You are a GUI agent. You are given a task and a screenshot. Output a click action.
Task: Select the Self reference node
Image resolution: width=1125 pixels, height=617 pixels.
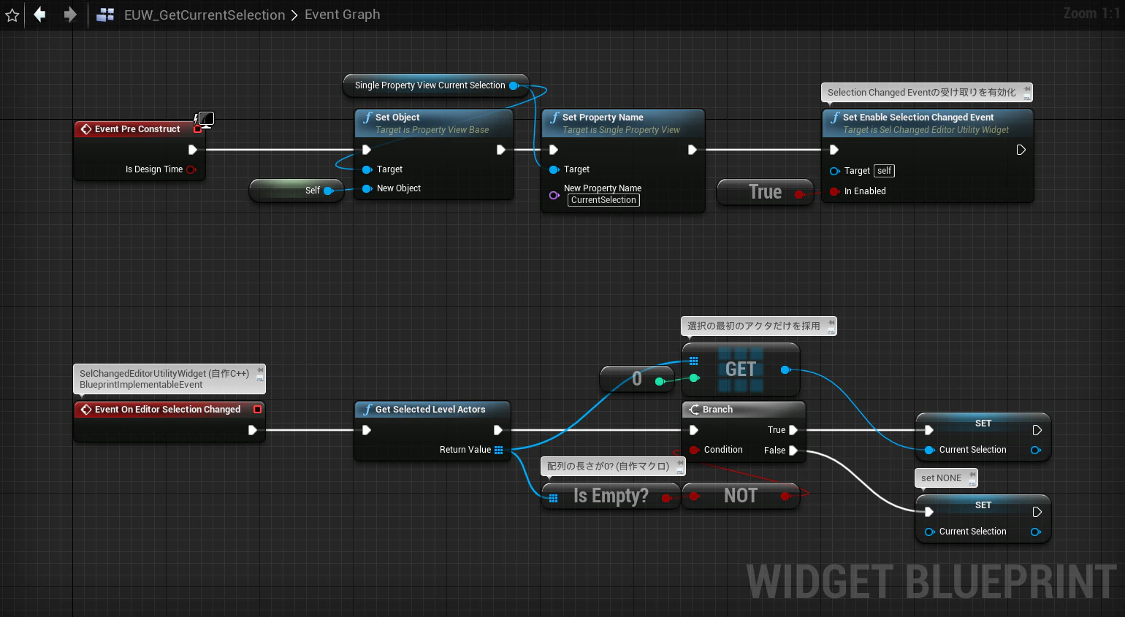pyautogui.click(x=297, y=191)
